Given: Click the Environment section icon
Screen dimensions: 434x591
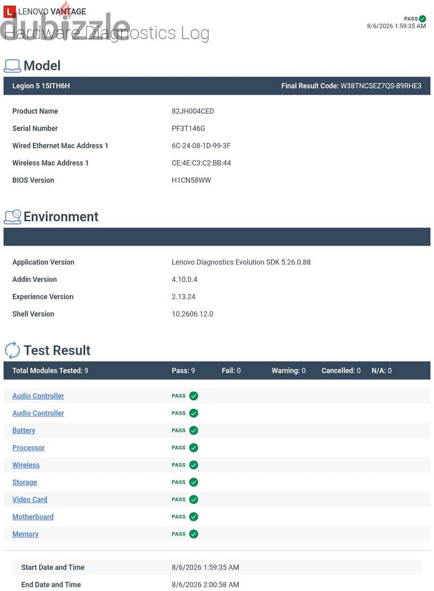Looking at the screenshot, I should pyautogui.click(x=12, y=217).
